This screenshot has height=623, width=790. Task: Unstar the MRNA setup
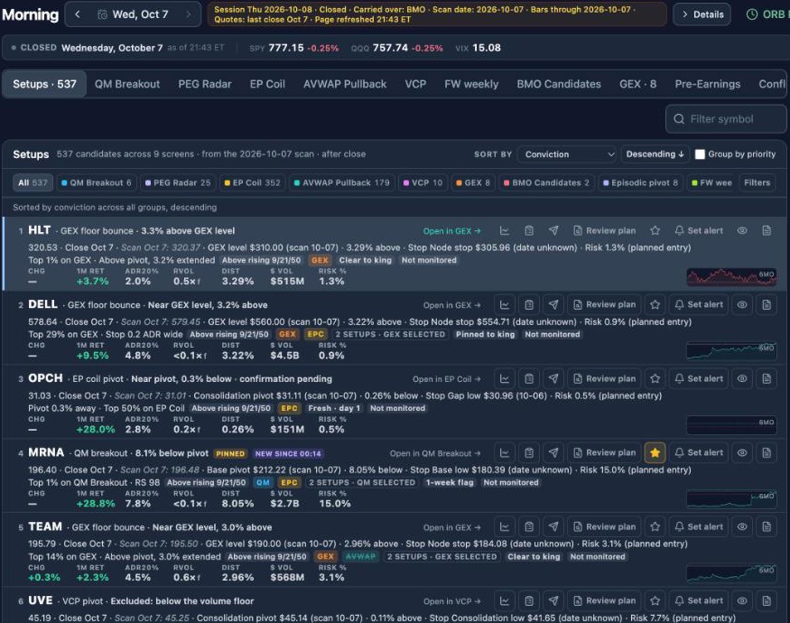[655, 453]
